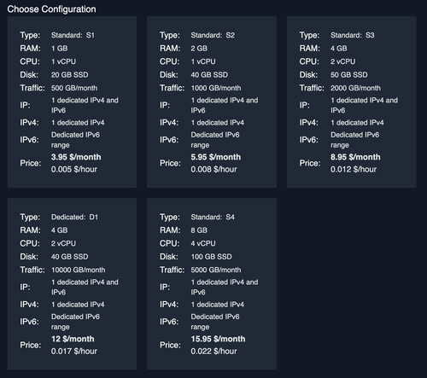Click the 4 vCPU value

pos(203,243)
